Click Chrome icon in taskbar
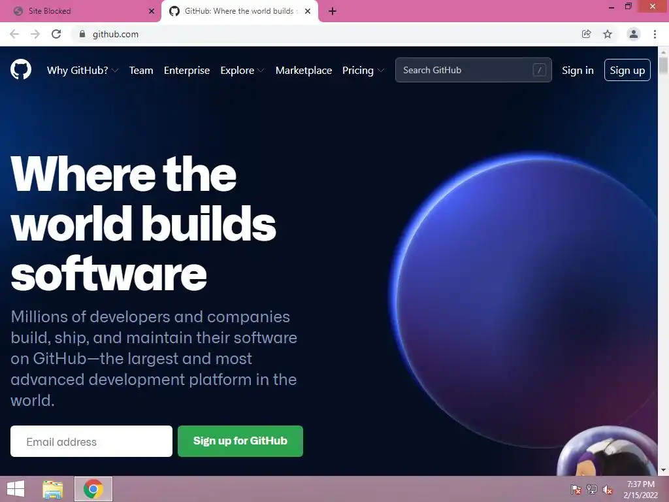The image size is (669, 502). pos(93,489)
